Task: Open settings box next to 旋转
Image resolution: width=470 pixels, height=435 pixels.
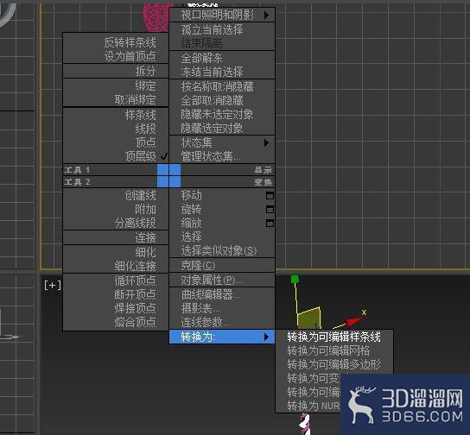Action: pos(270,209)
